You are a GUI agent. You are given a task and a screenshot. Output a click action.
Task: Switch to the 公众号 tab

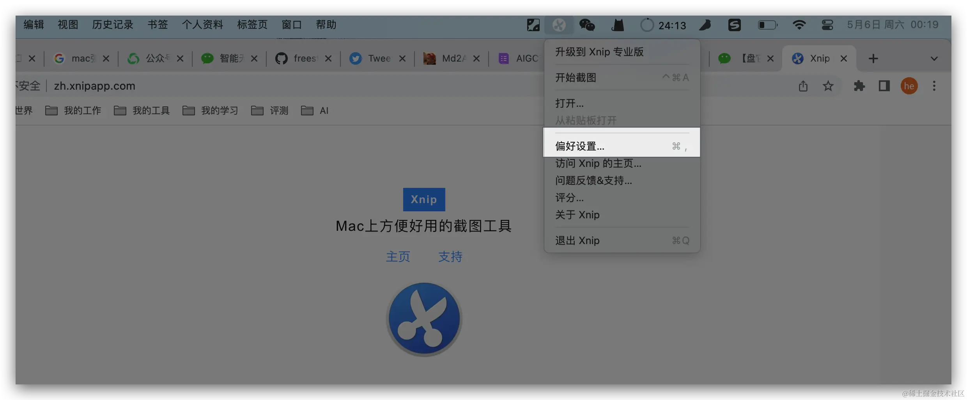pos(154,58)
